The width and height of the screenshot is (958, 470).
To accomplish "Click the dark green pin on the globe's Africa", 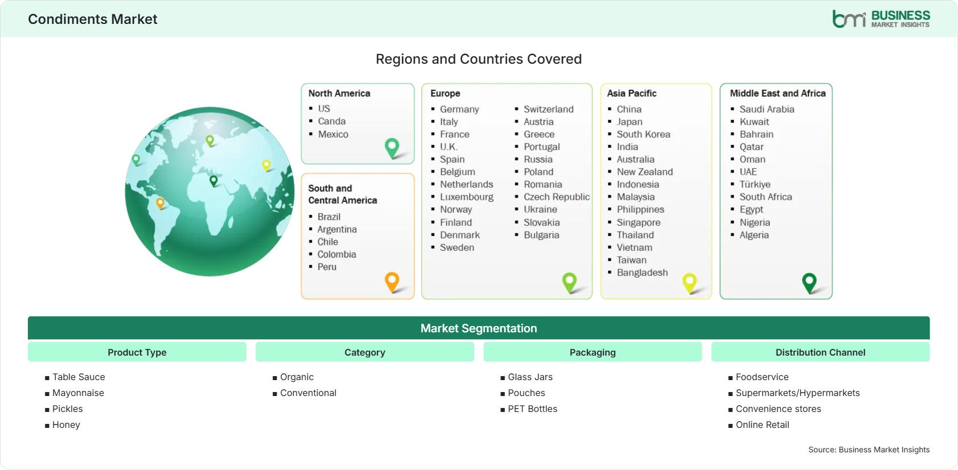I will [x=213, y=181].
